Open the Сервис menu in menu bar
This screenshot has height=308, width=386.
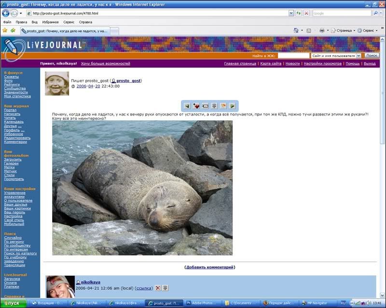pyautogui.click(x=69, y=22)
